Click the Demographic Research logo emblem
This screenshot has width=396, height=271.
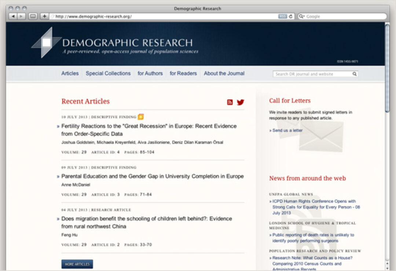46,42
